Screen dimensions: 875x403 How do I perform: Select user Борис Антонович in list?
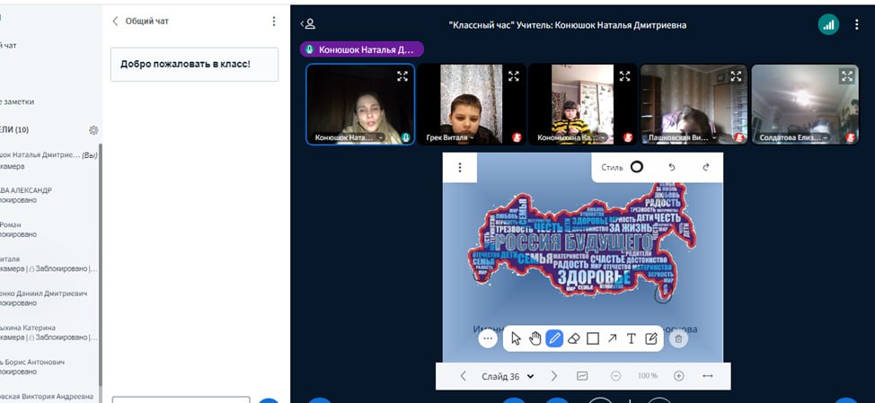pos(49,367)
